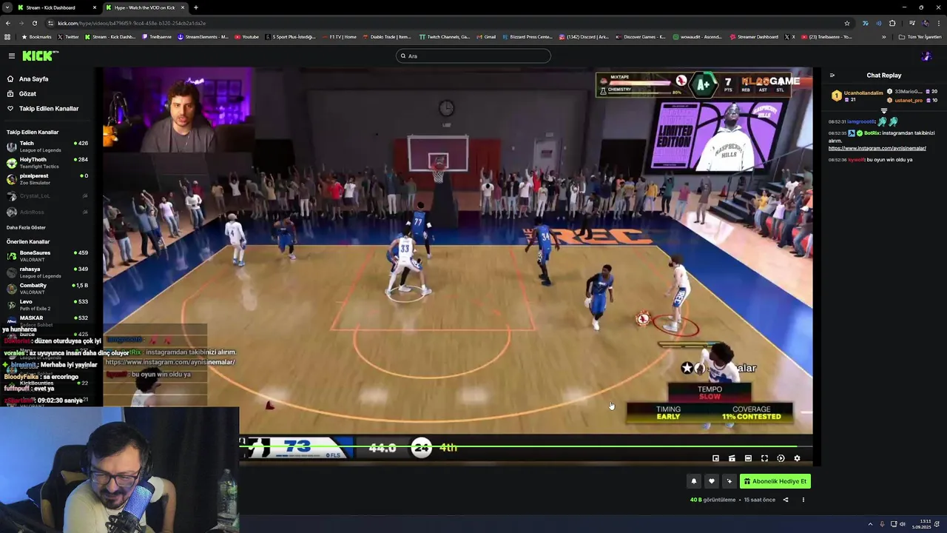Open the browser extensions puzzle icon
This screenshot has height=533, width=947.
(892, 23)
